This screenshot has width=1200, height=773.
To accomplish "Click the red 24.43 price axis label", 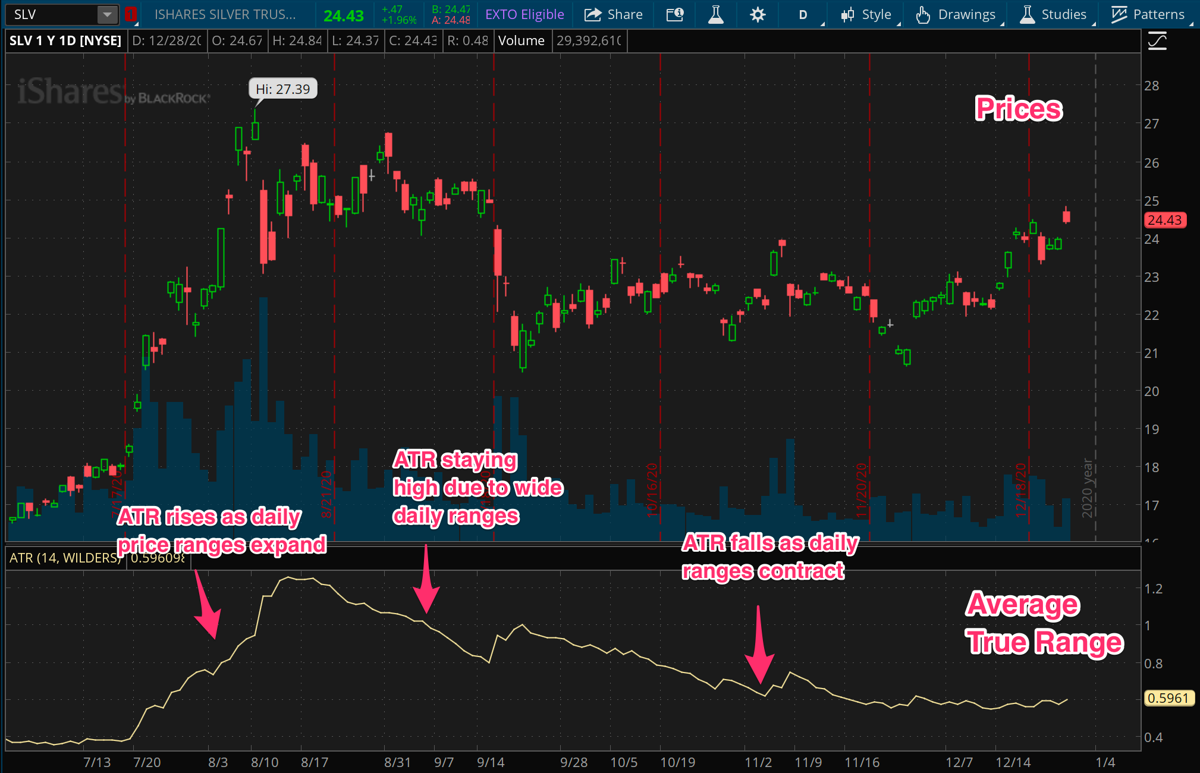I will [1165, 220].
